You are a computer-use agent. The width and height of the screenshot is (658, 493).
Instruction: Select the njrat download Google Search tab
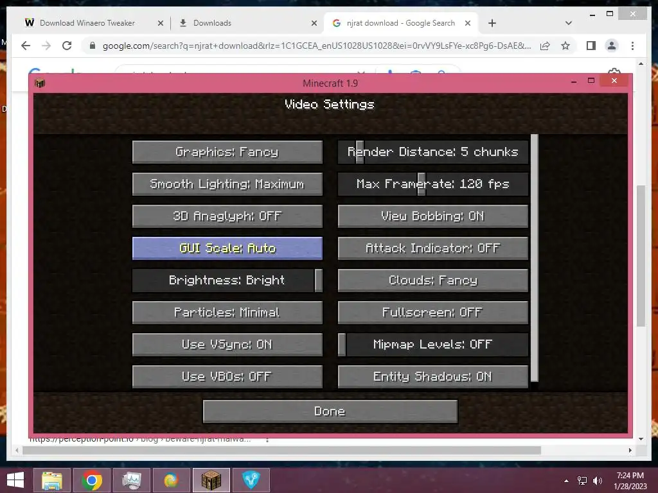point(401,23)
